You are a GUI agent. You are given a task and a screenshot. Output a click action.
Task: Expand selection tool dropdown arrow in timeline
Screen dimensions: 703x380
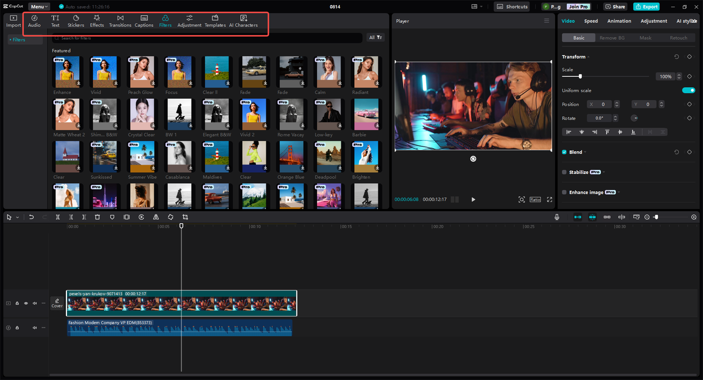point(17,218)
